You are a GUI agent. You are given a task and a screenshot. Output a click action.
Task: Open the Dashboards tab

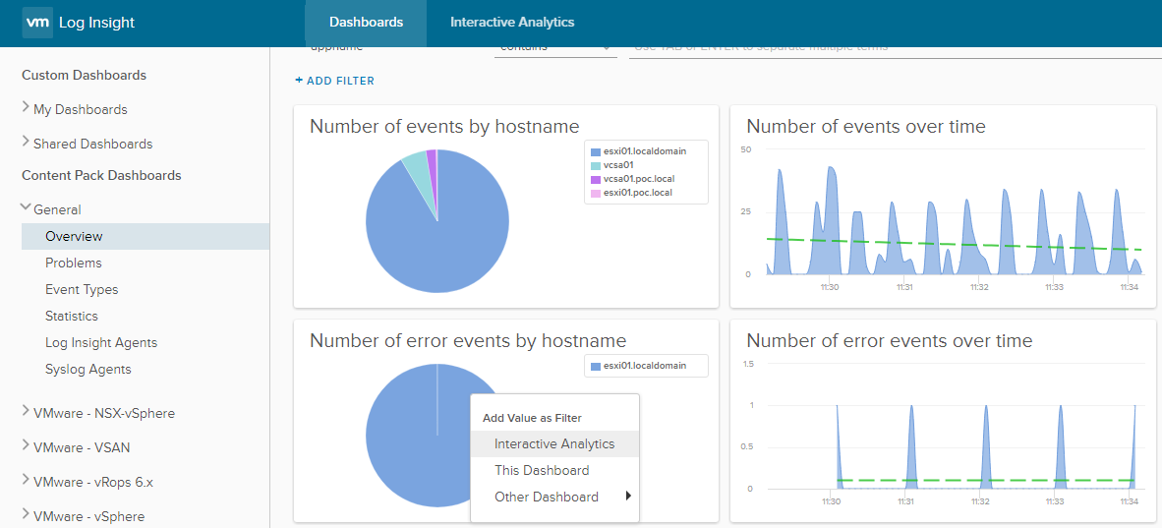click(x=366, y=23)
